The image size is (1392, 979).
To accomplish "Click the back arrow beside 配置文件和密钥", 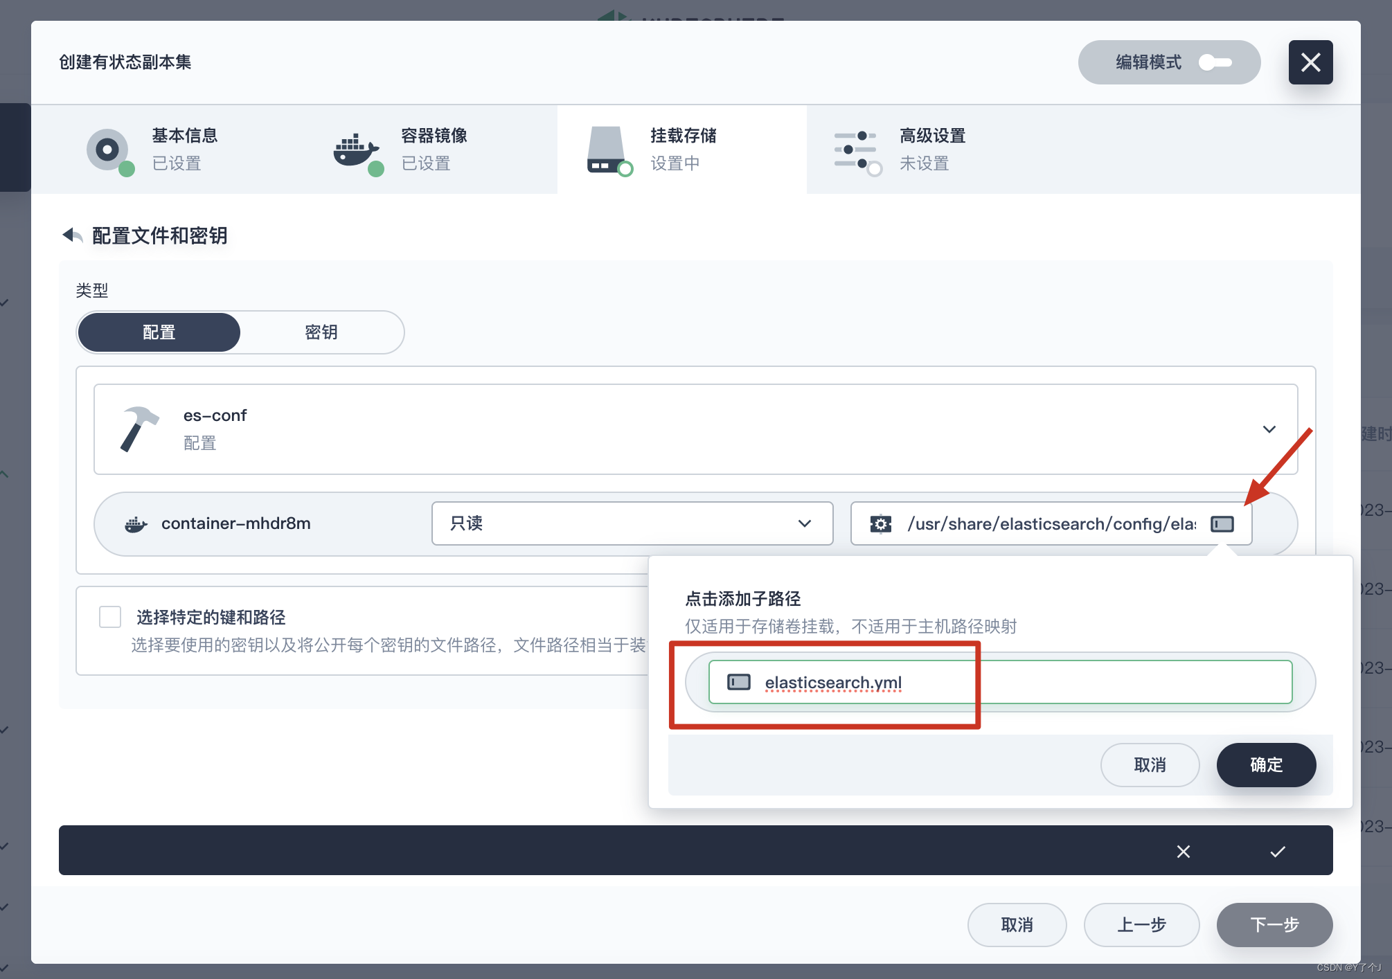I will click(x=73, y=235).
